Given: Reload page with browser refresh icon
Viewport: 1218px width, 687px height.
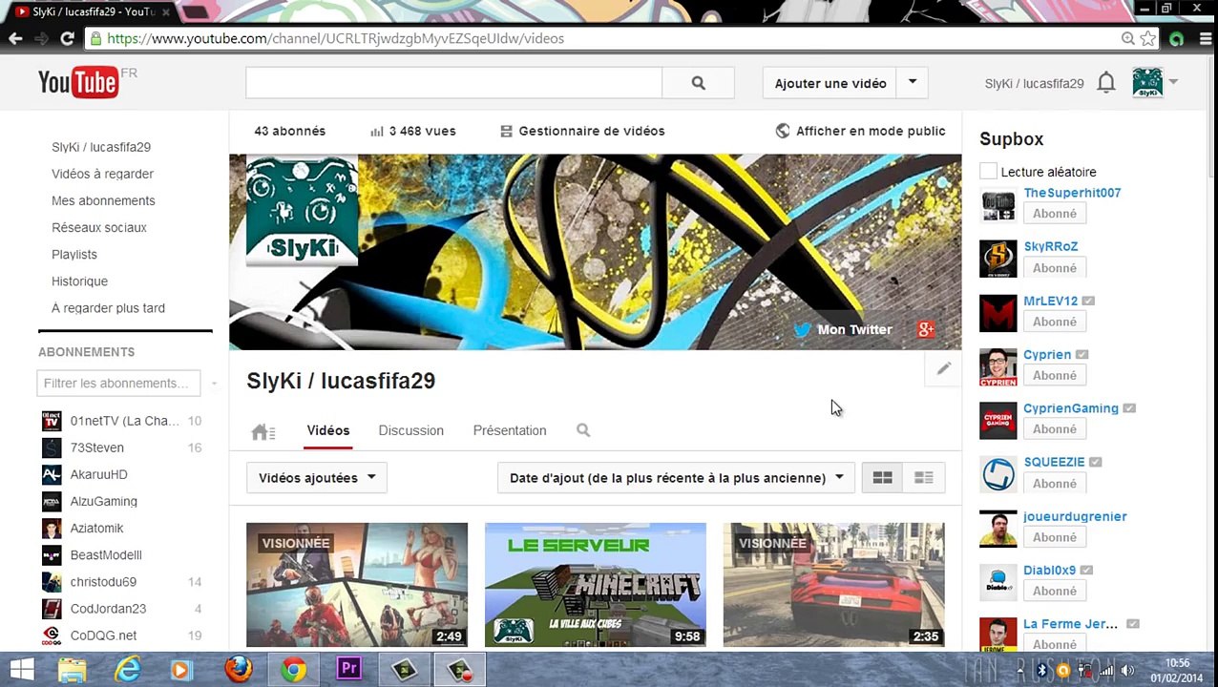Looking at the screenshot, I should 67,38.
